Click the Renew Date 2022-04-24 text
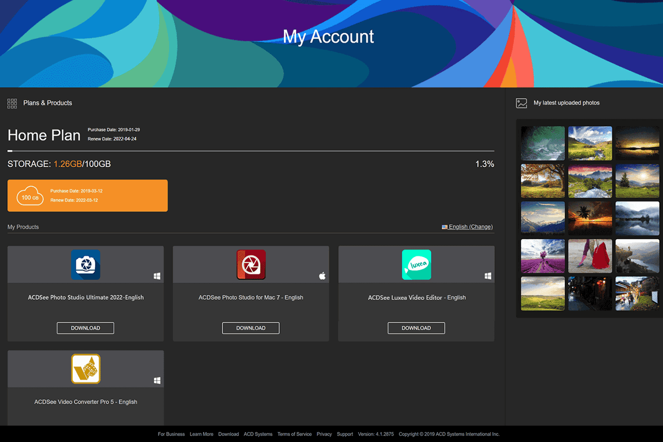This screenshot has height=442, width=663. 112,139
